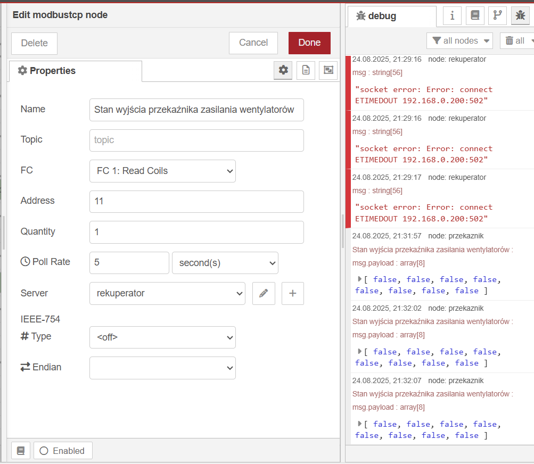The width and height of the screenshot is (534, 464).
Task: Click the book icon in bottom bar
Action: pos(21,451)
